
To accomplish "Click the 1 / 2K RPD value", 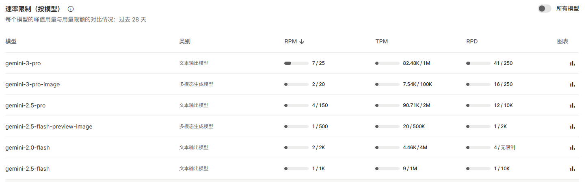I will click(x=500, y=126).
